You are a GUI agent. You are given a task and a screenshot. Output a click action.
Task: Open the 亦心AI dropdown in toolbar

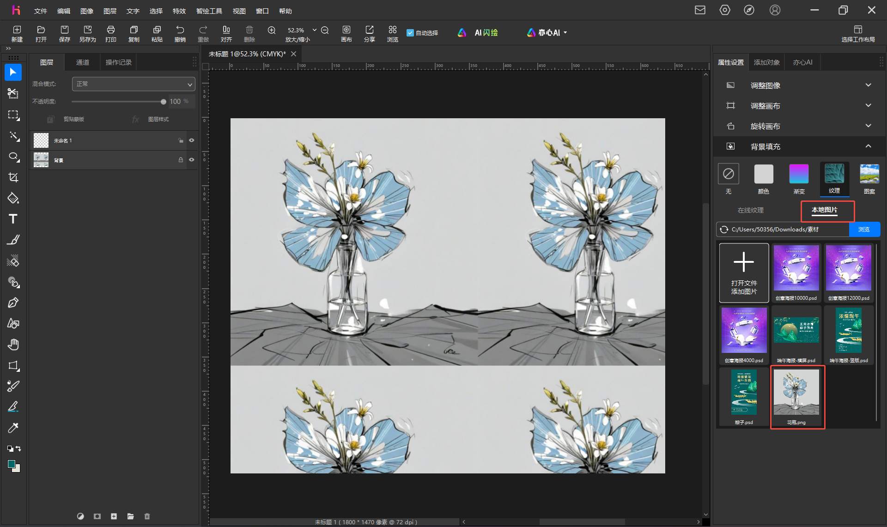coord(547,33)
